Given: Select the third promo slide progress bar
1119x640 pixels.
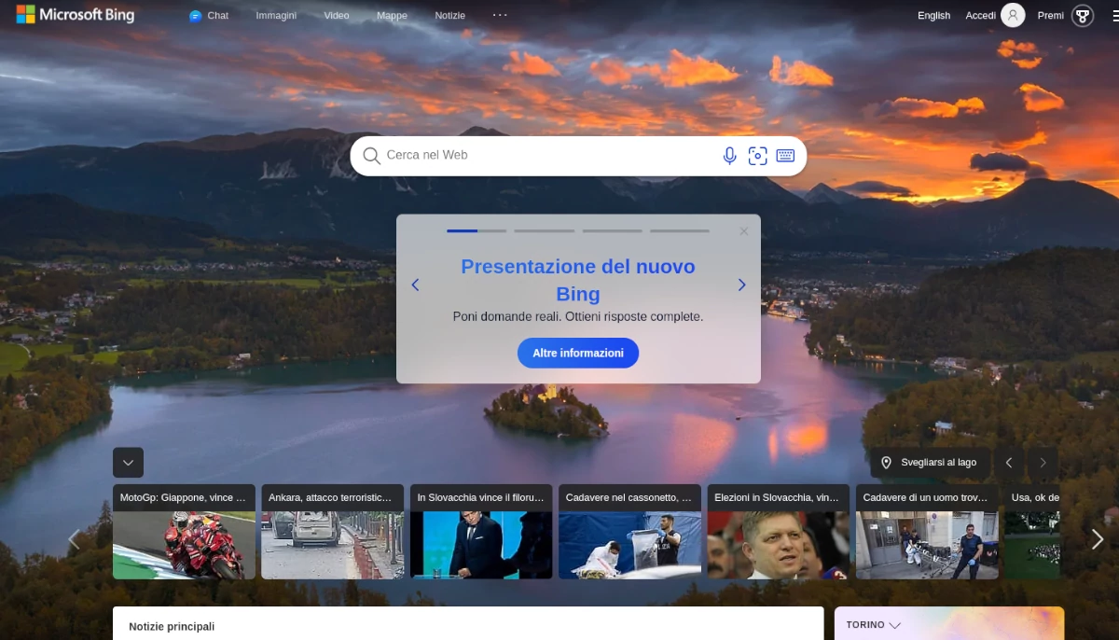Looking at the screenshot, I should coord(613,230).
